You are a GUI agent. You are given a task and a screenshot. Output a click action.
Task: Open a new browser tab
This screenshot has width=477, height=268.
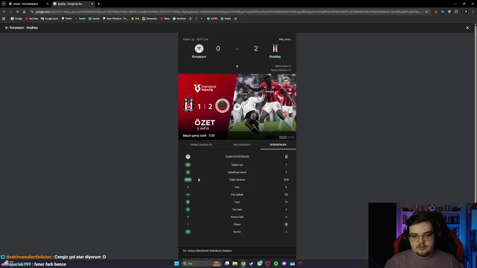click(98, 4)
